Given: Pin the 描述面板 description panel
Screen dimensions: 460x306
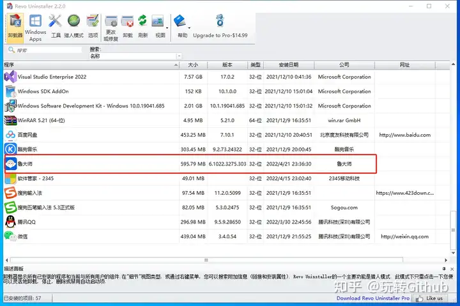Looking at the screenshot, I should [444, 269].
